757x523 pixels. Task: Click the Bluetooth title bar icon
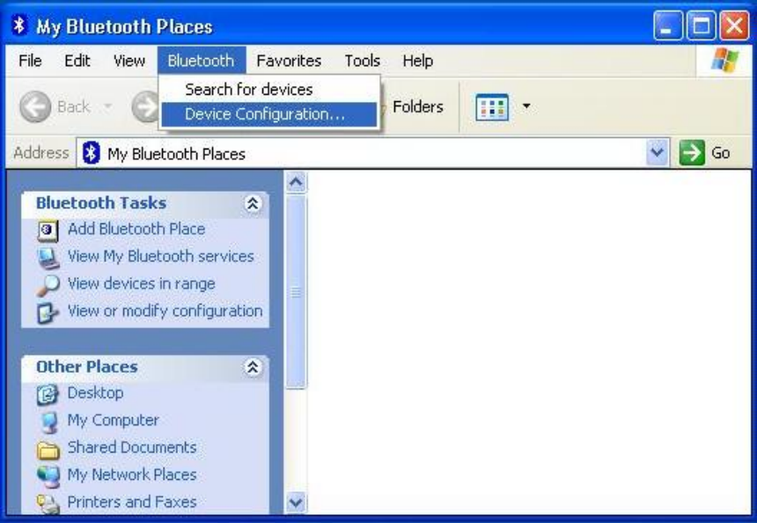19,25
